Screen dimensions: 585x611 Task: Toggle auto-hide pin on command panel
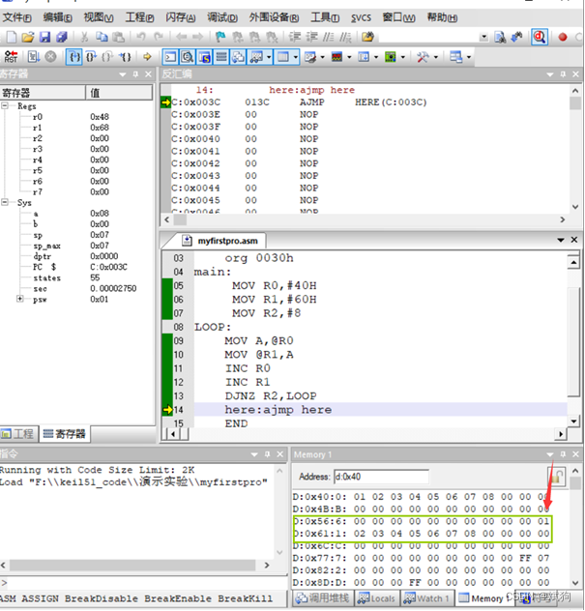[x=268, y=454]
